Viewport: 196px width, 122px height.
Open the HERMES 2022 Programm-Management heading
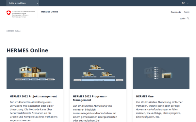click(x=90, y=98)
